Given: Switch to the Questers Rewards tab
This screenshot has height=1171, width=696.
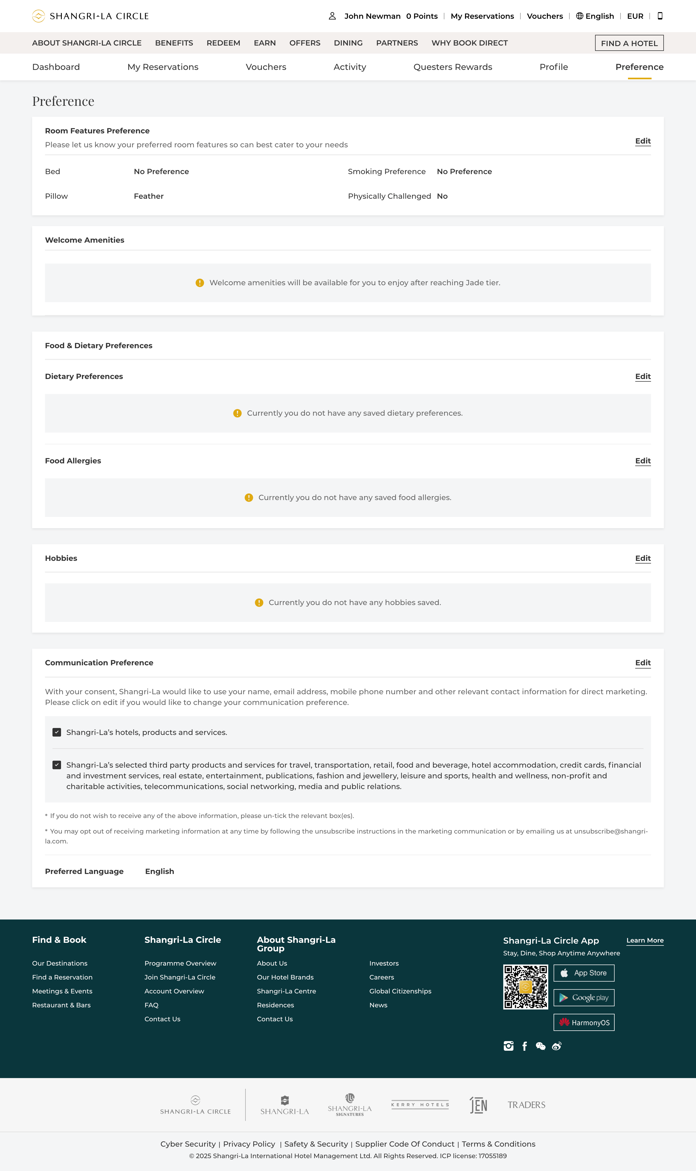Looking at the screenshot, I should click(x=453, y=67).
